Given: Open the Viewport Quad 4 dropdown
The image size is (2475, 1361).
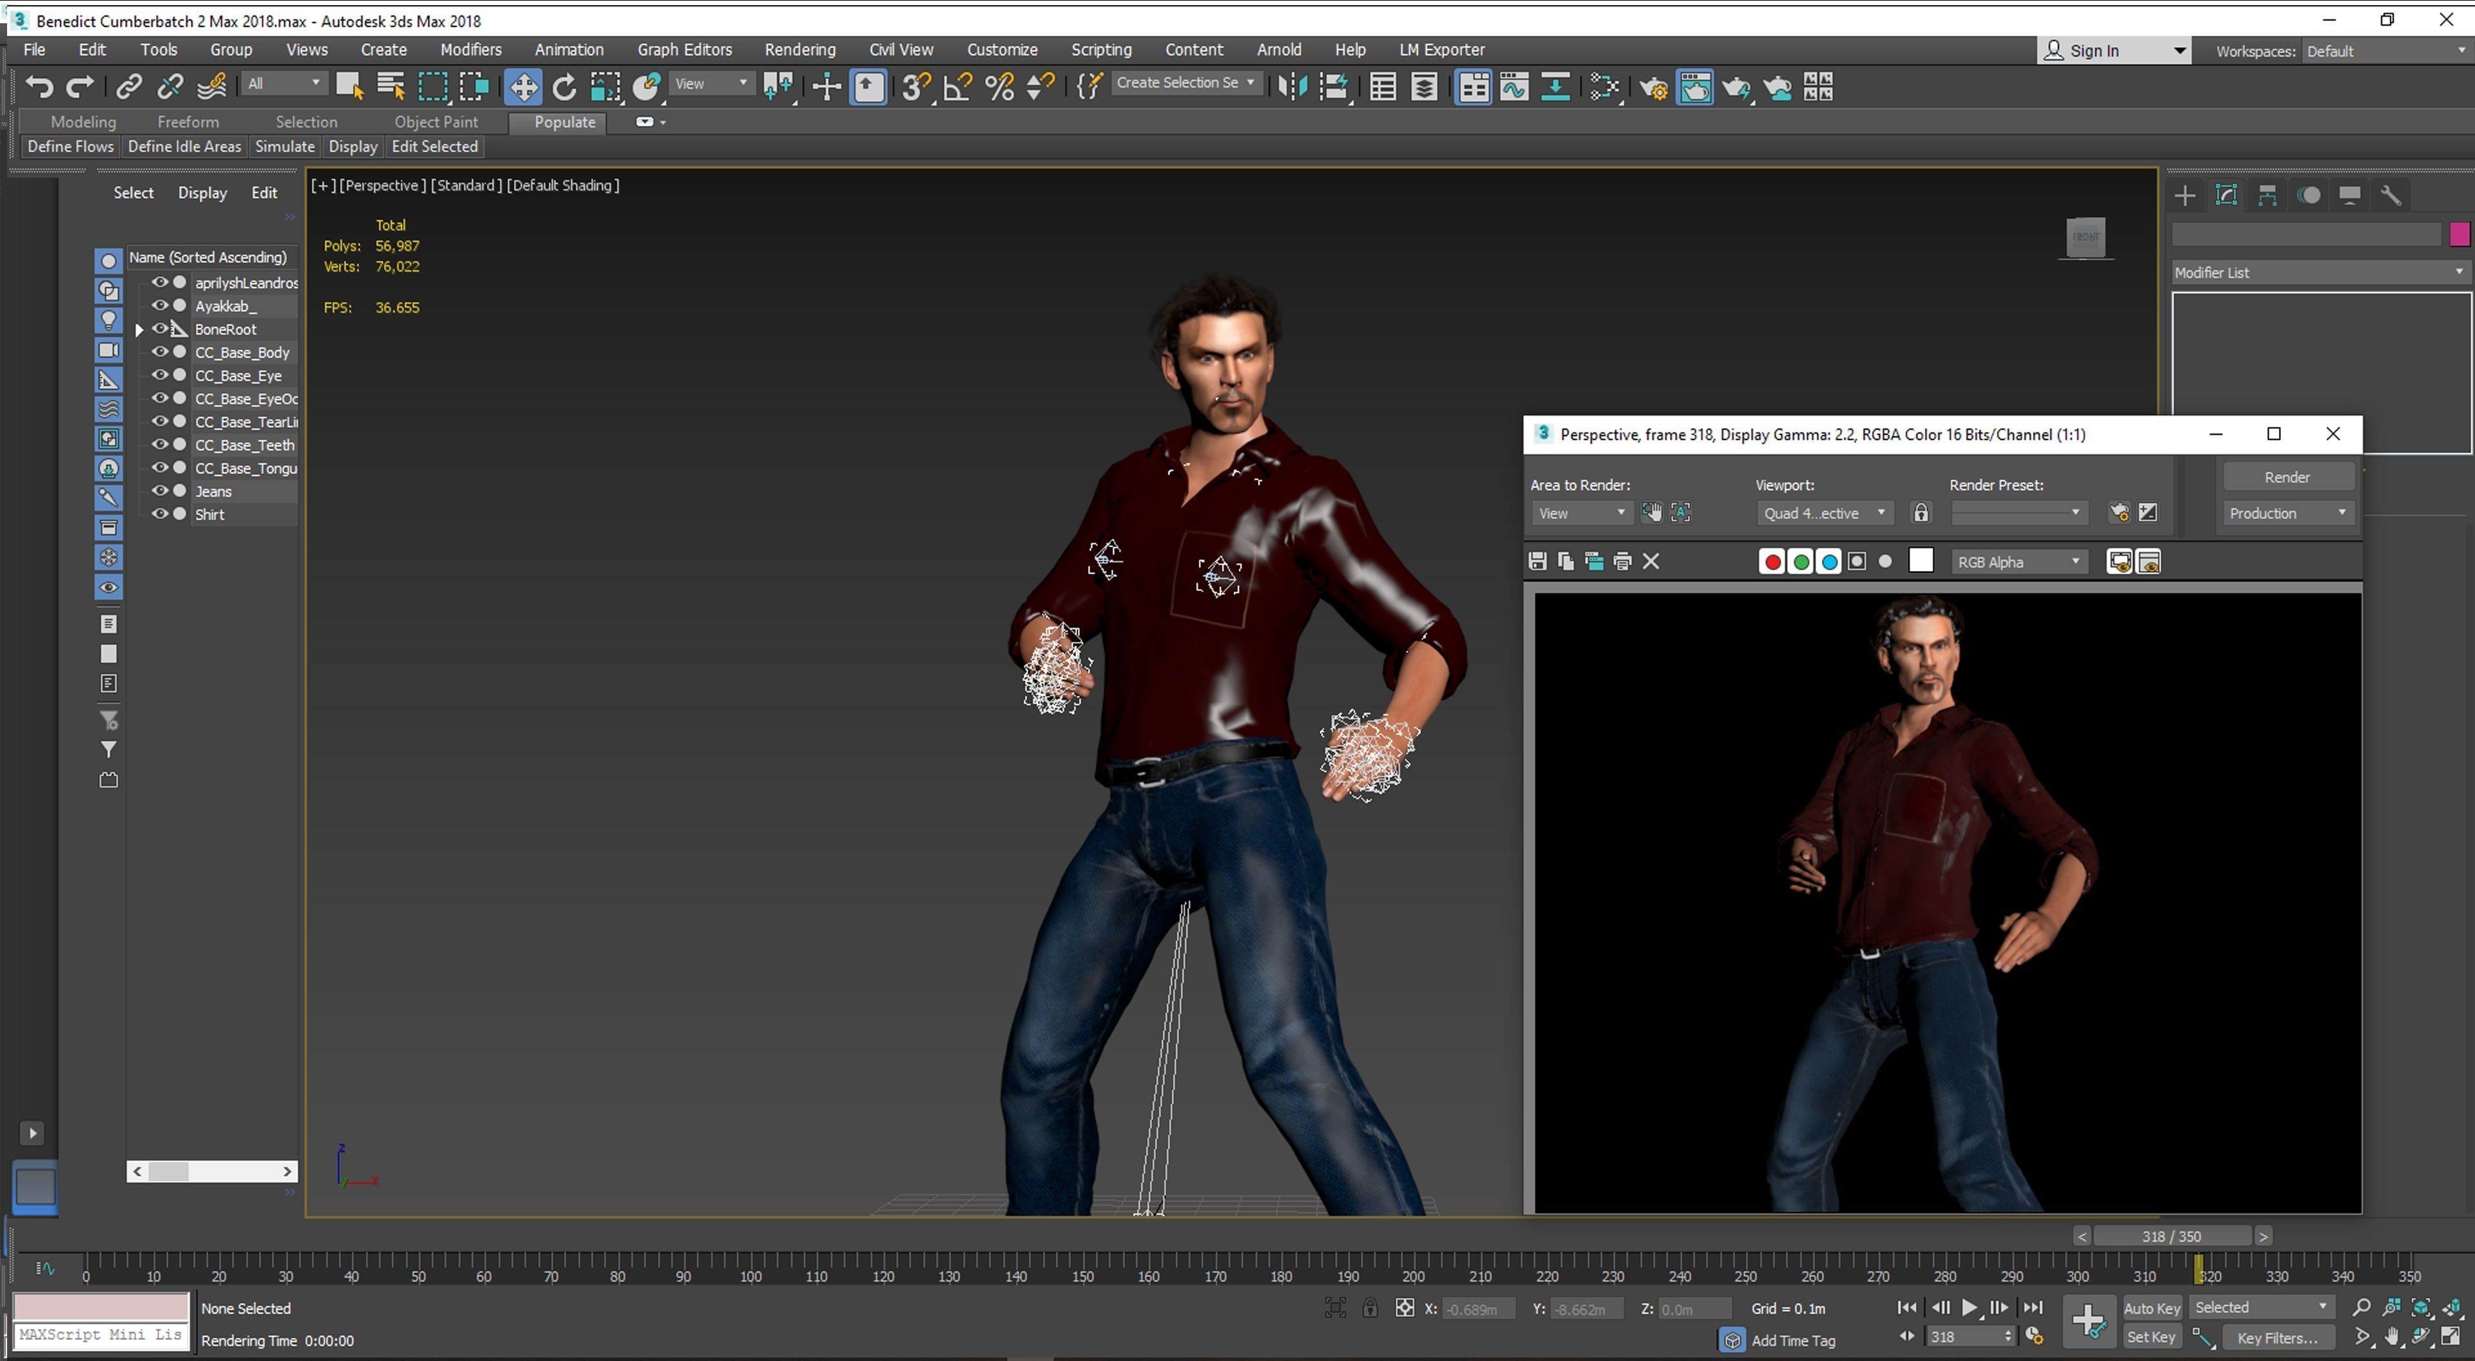Looking at the screenshot, I should (x=1824, y=513).
